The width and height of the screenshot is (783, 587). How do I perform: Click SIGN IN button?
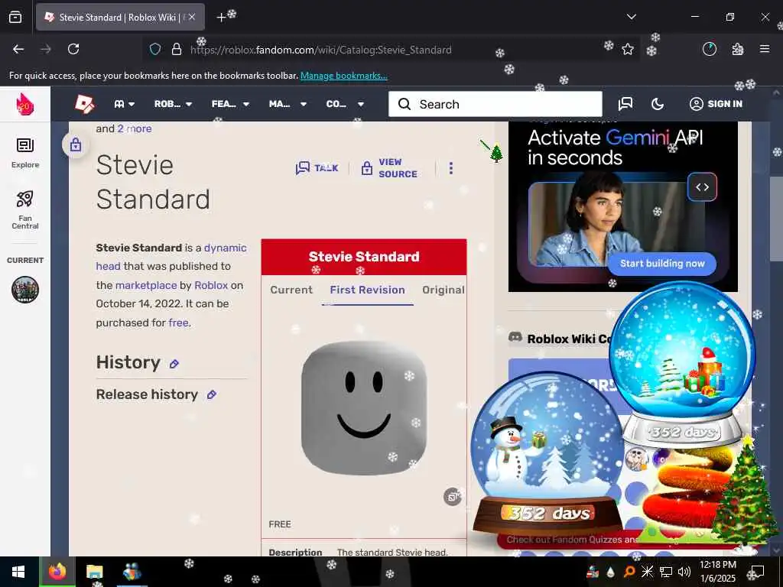pyautogui.click(x=716, y=104)
